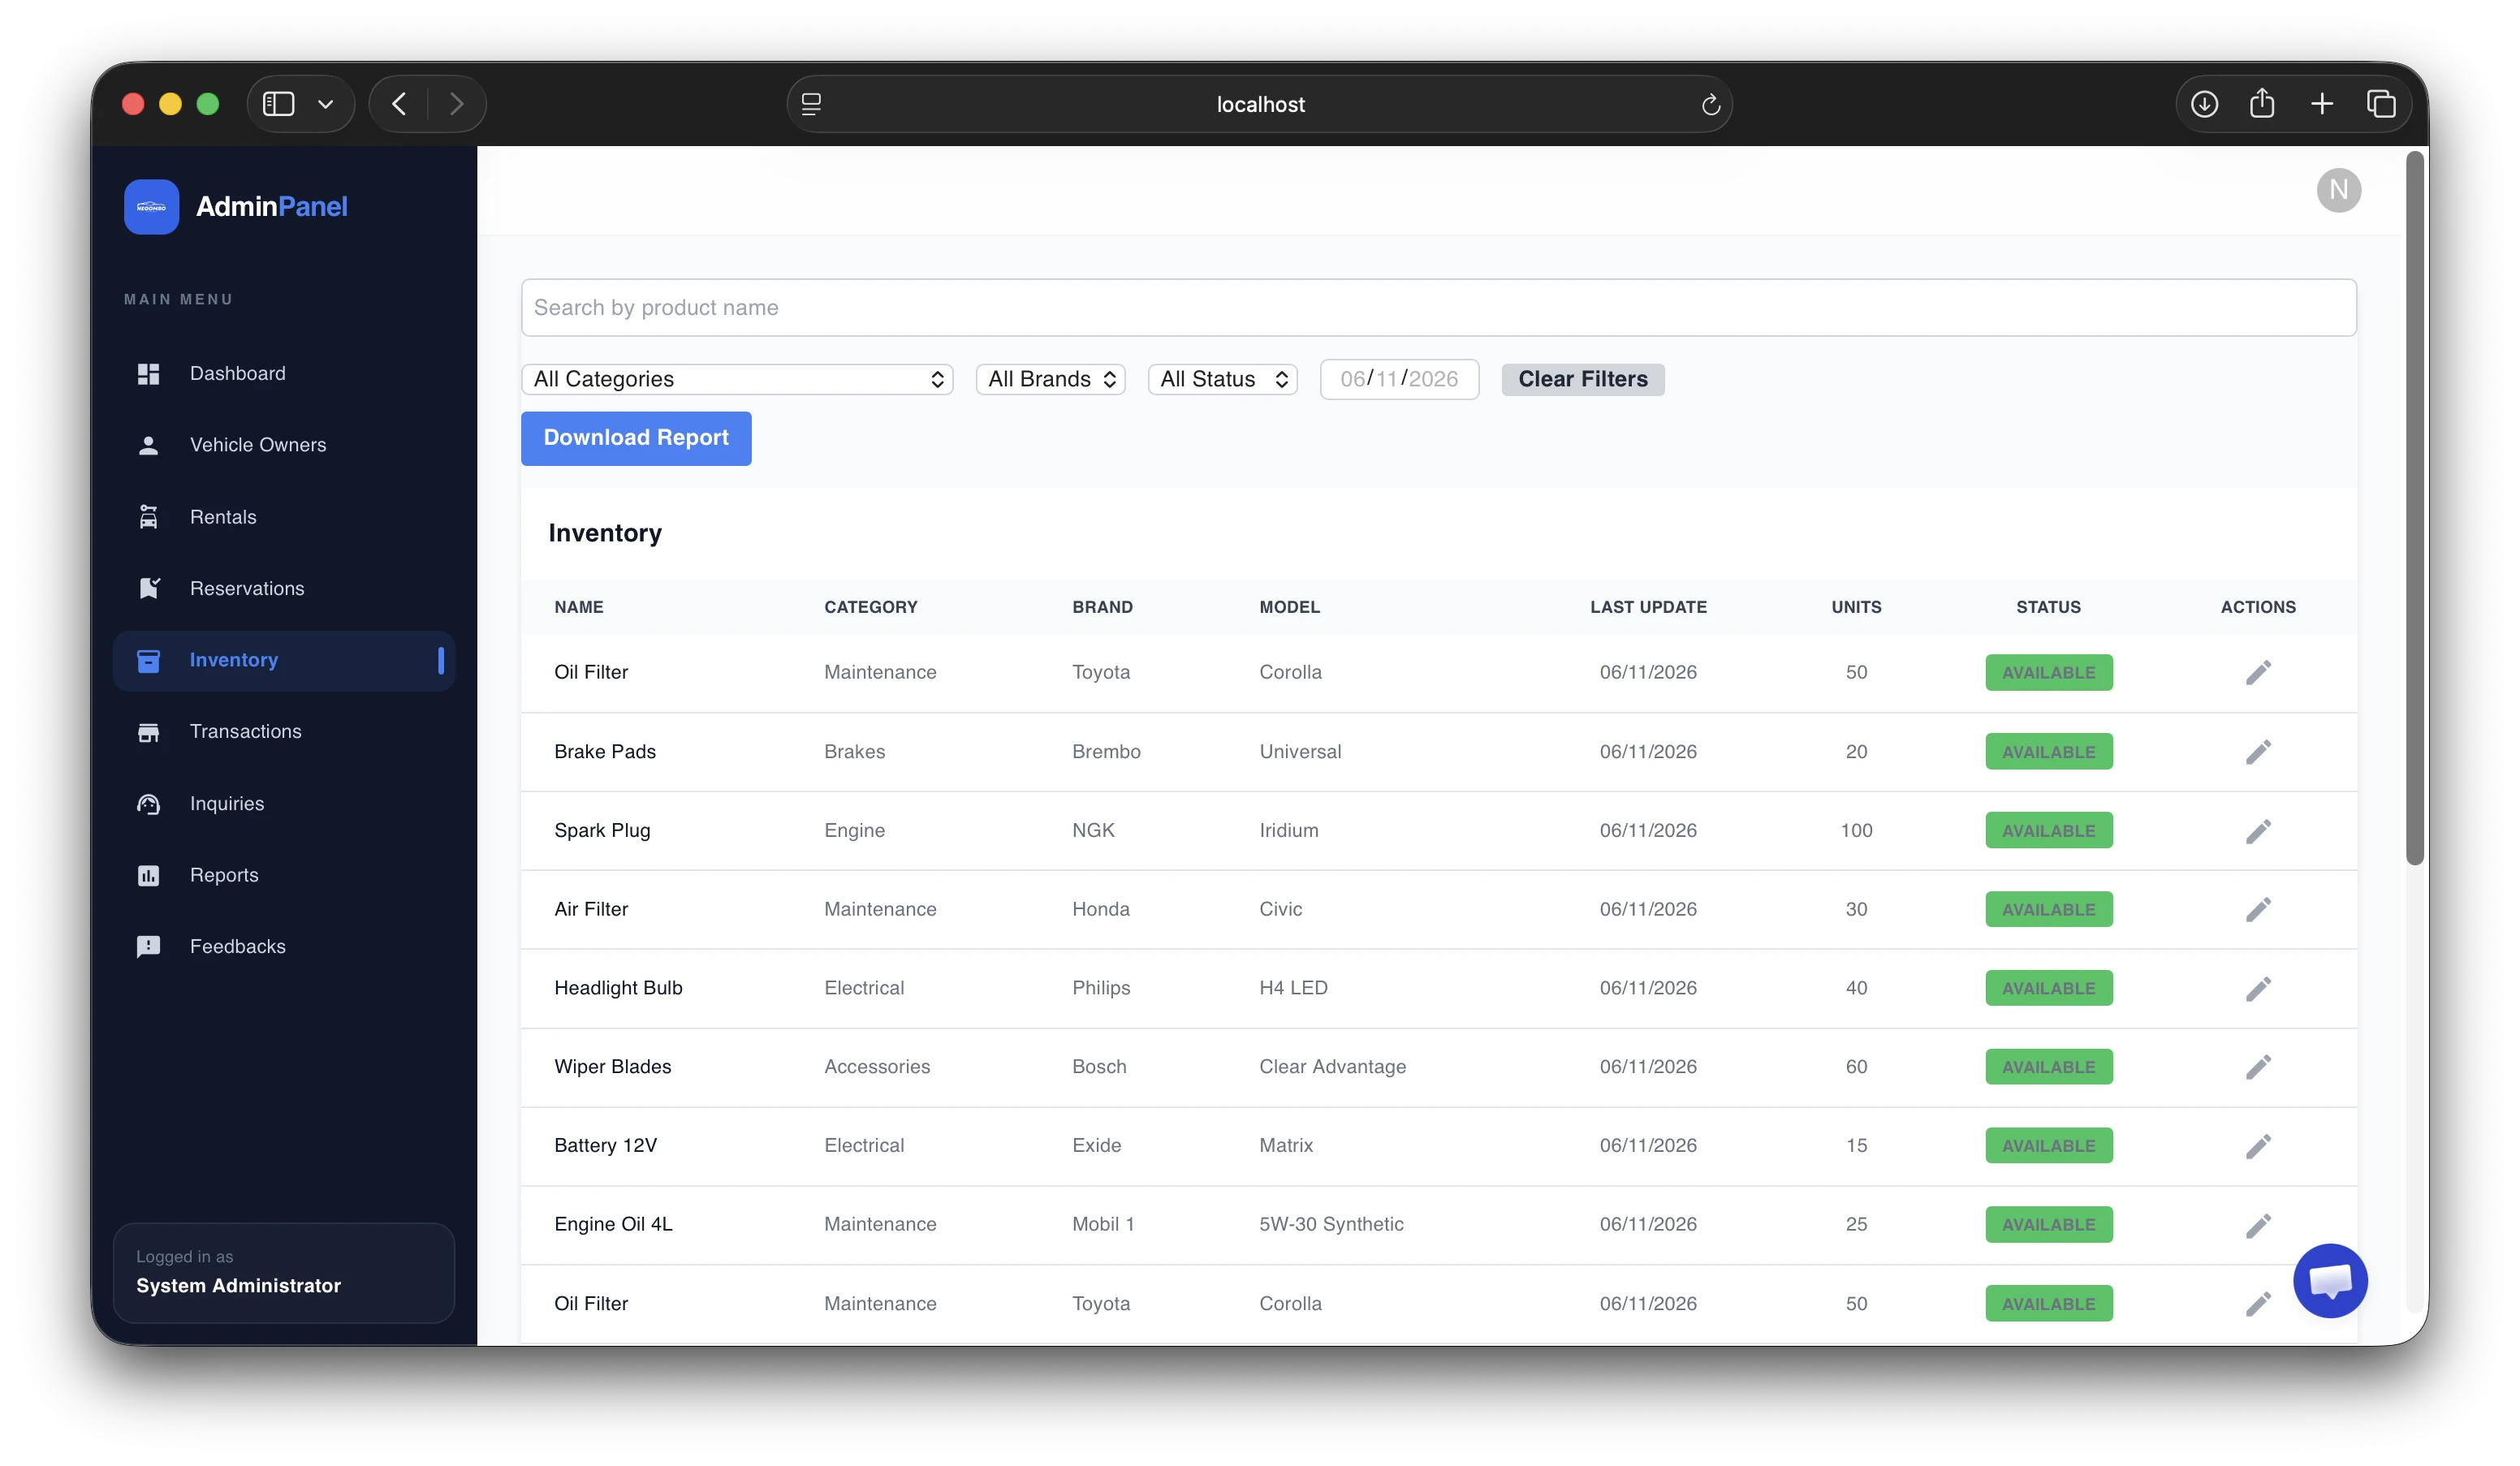2520x1466 pixels.
Task: Toggle the browser sidebar panel
Action: [278, 104]
